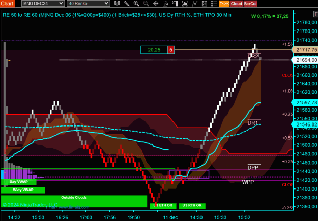Open the strategies clipboard icon
Screen dimensions: 318x221
(x=204, y=3)
